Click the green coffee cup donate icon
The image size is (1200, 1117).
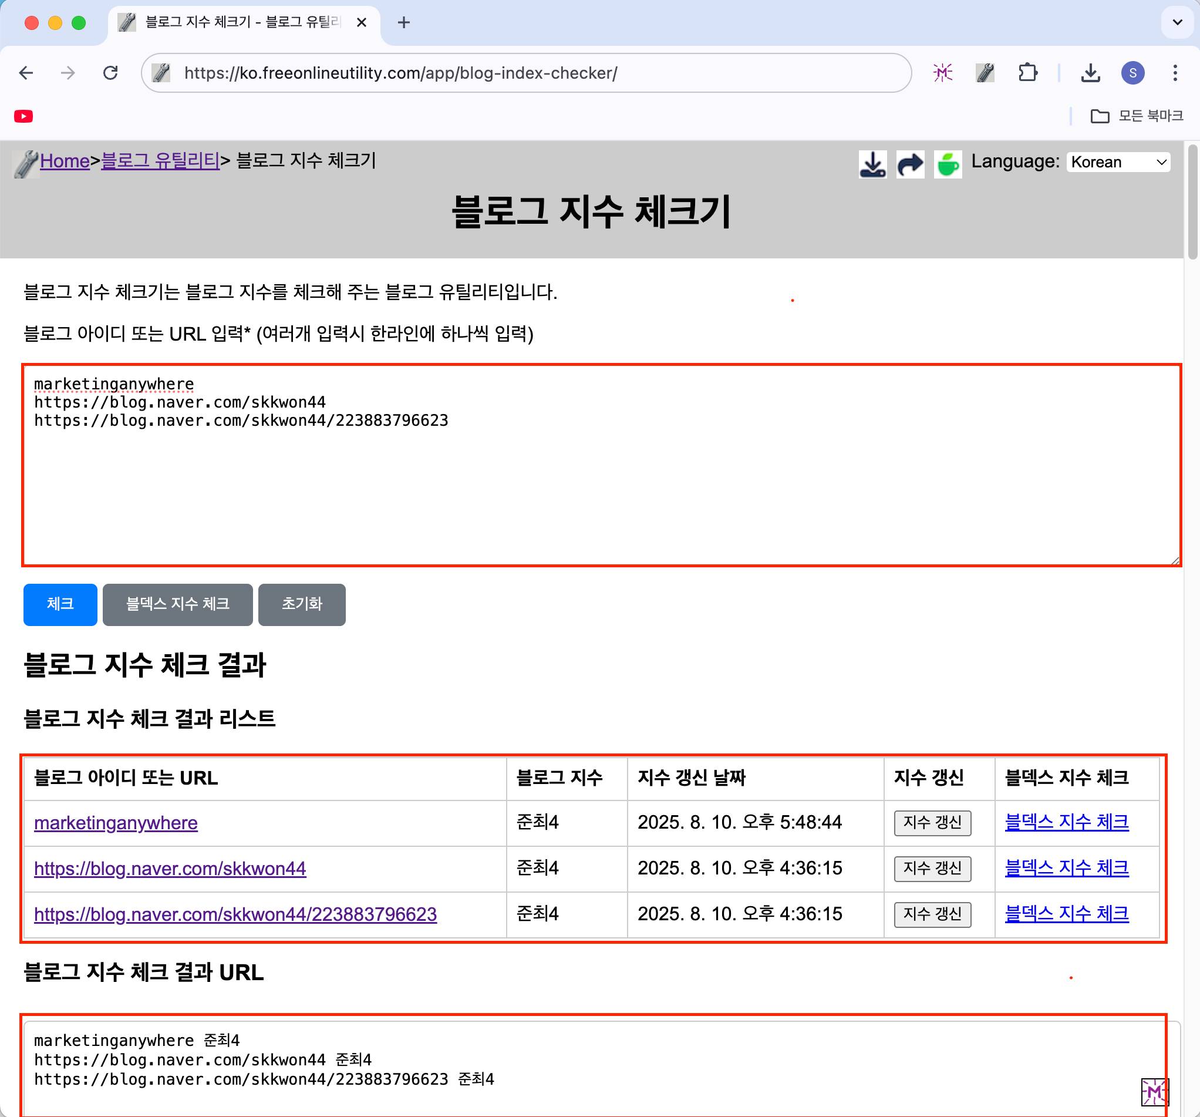pos(947,164)
